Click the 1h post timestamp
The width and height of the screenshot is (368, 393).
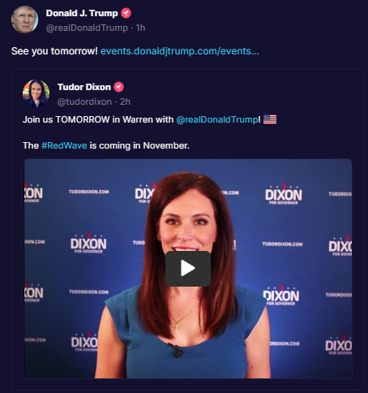coord(140,28)
